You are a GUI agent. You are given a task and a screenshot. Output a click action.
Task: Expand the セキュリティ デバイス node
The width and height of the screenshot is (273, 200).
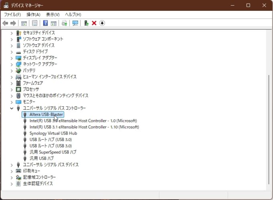pyautogui.click(x=12, y=33)
